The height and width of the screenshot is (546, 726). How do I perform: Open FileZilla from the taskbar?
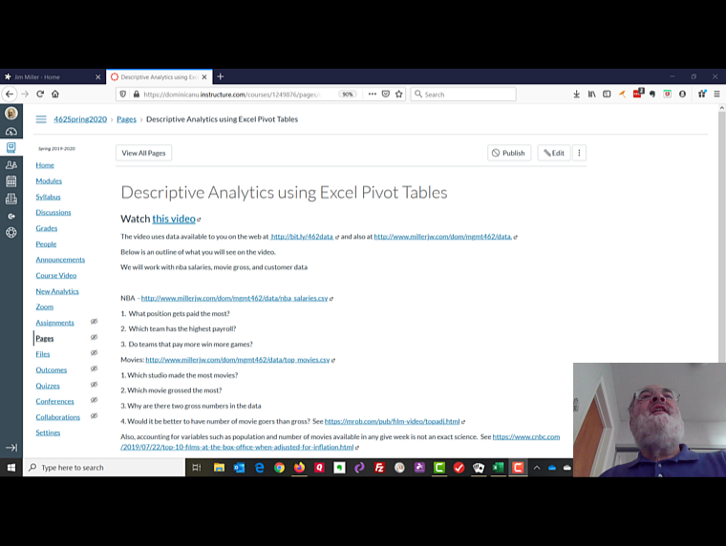coord(379,468)
